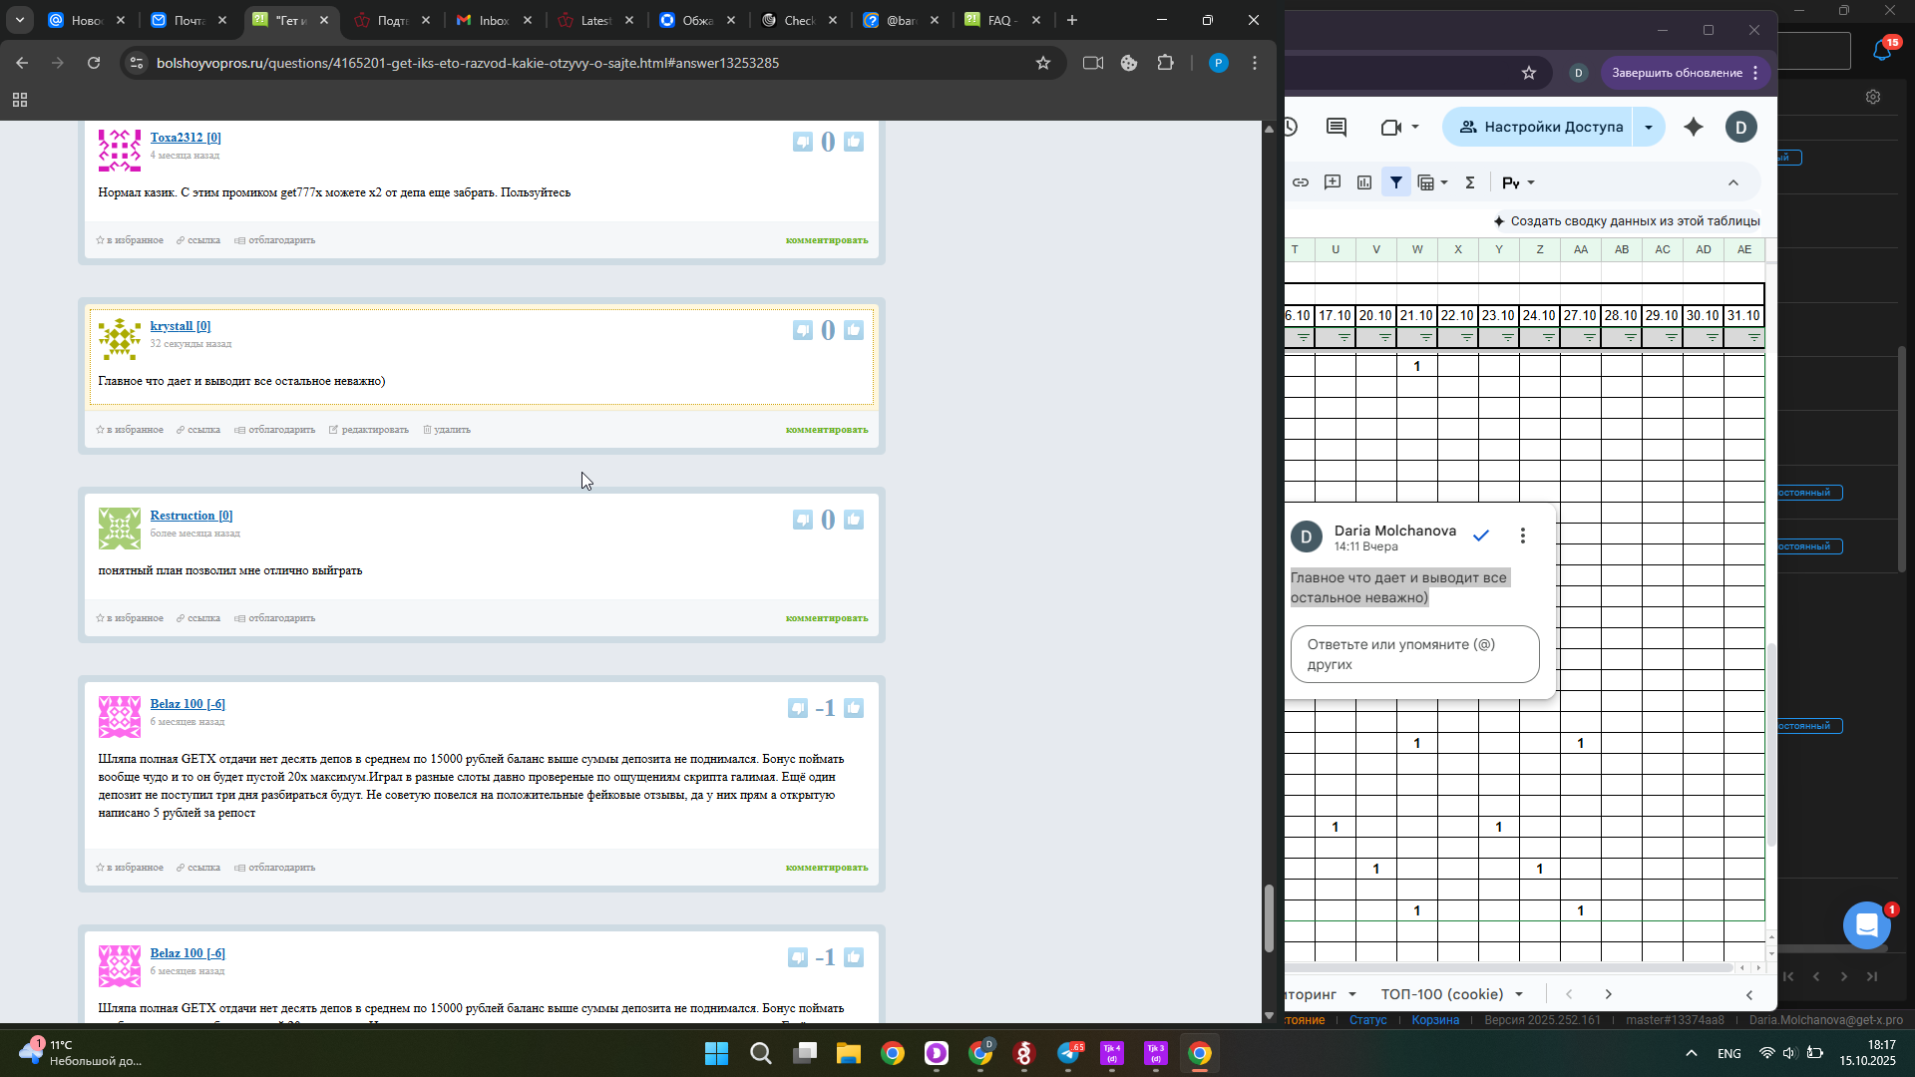Open dropdown arrow next to Настройки Доступа
Screen dimensions: 1915x1077
point(1649,127)
